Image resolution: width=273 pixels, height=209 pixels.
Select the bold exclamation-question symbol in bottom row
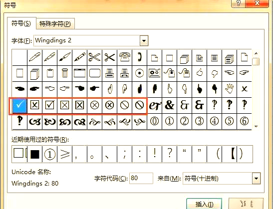pos(19,121)
